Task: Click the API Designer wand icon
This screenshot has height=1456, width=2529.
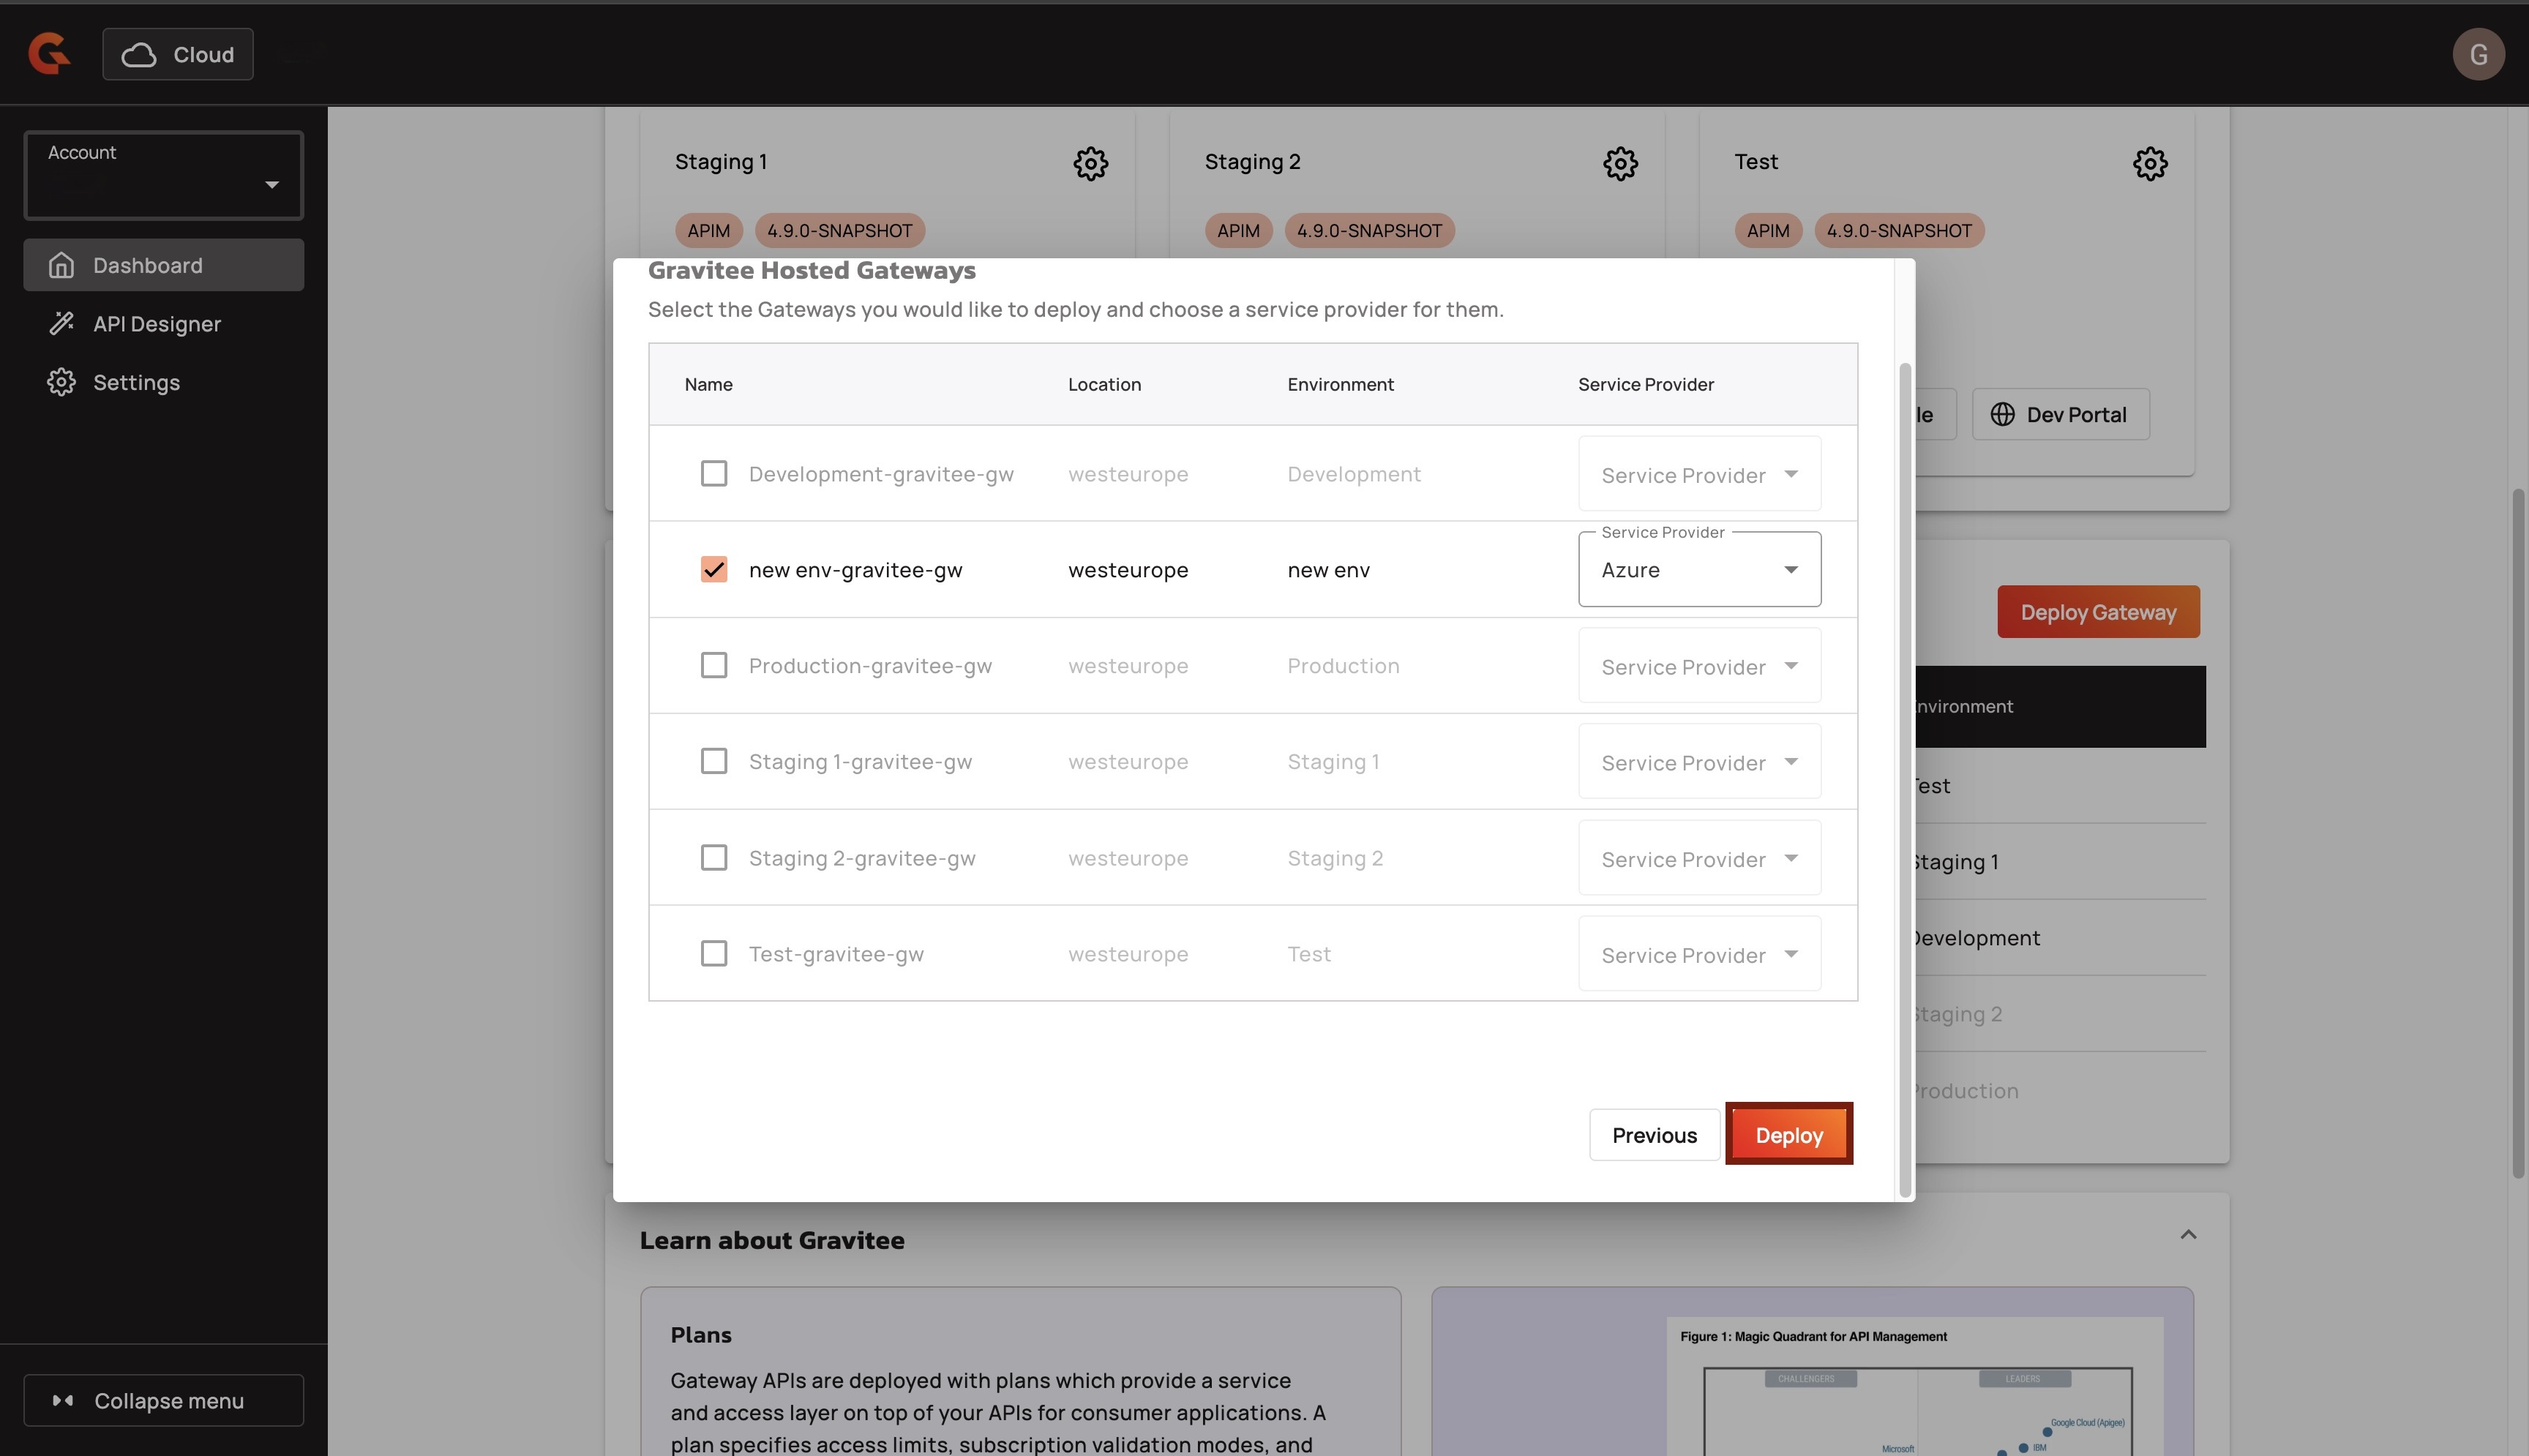Action: [61, 323]
